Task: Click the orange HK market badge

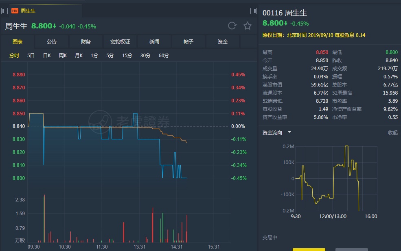Action: pyautogui.click(x=15, y=11)
